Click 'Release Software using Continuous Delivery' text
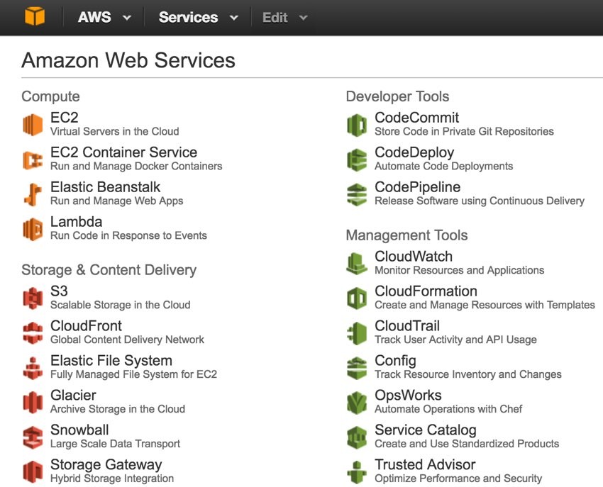The image size is (603, 487). (x=480, y=201)
